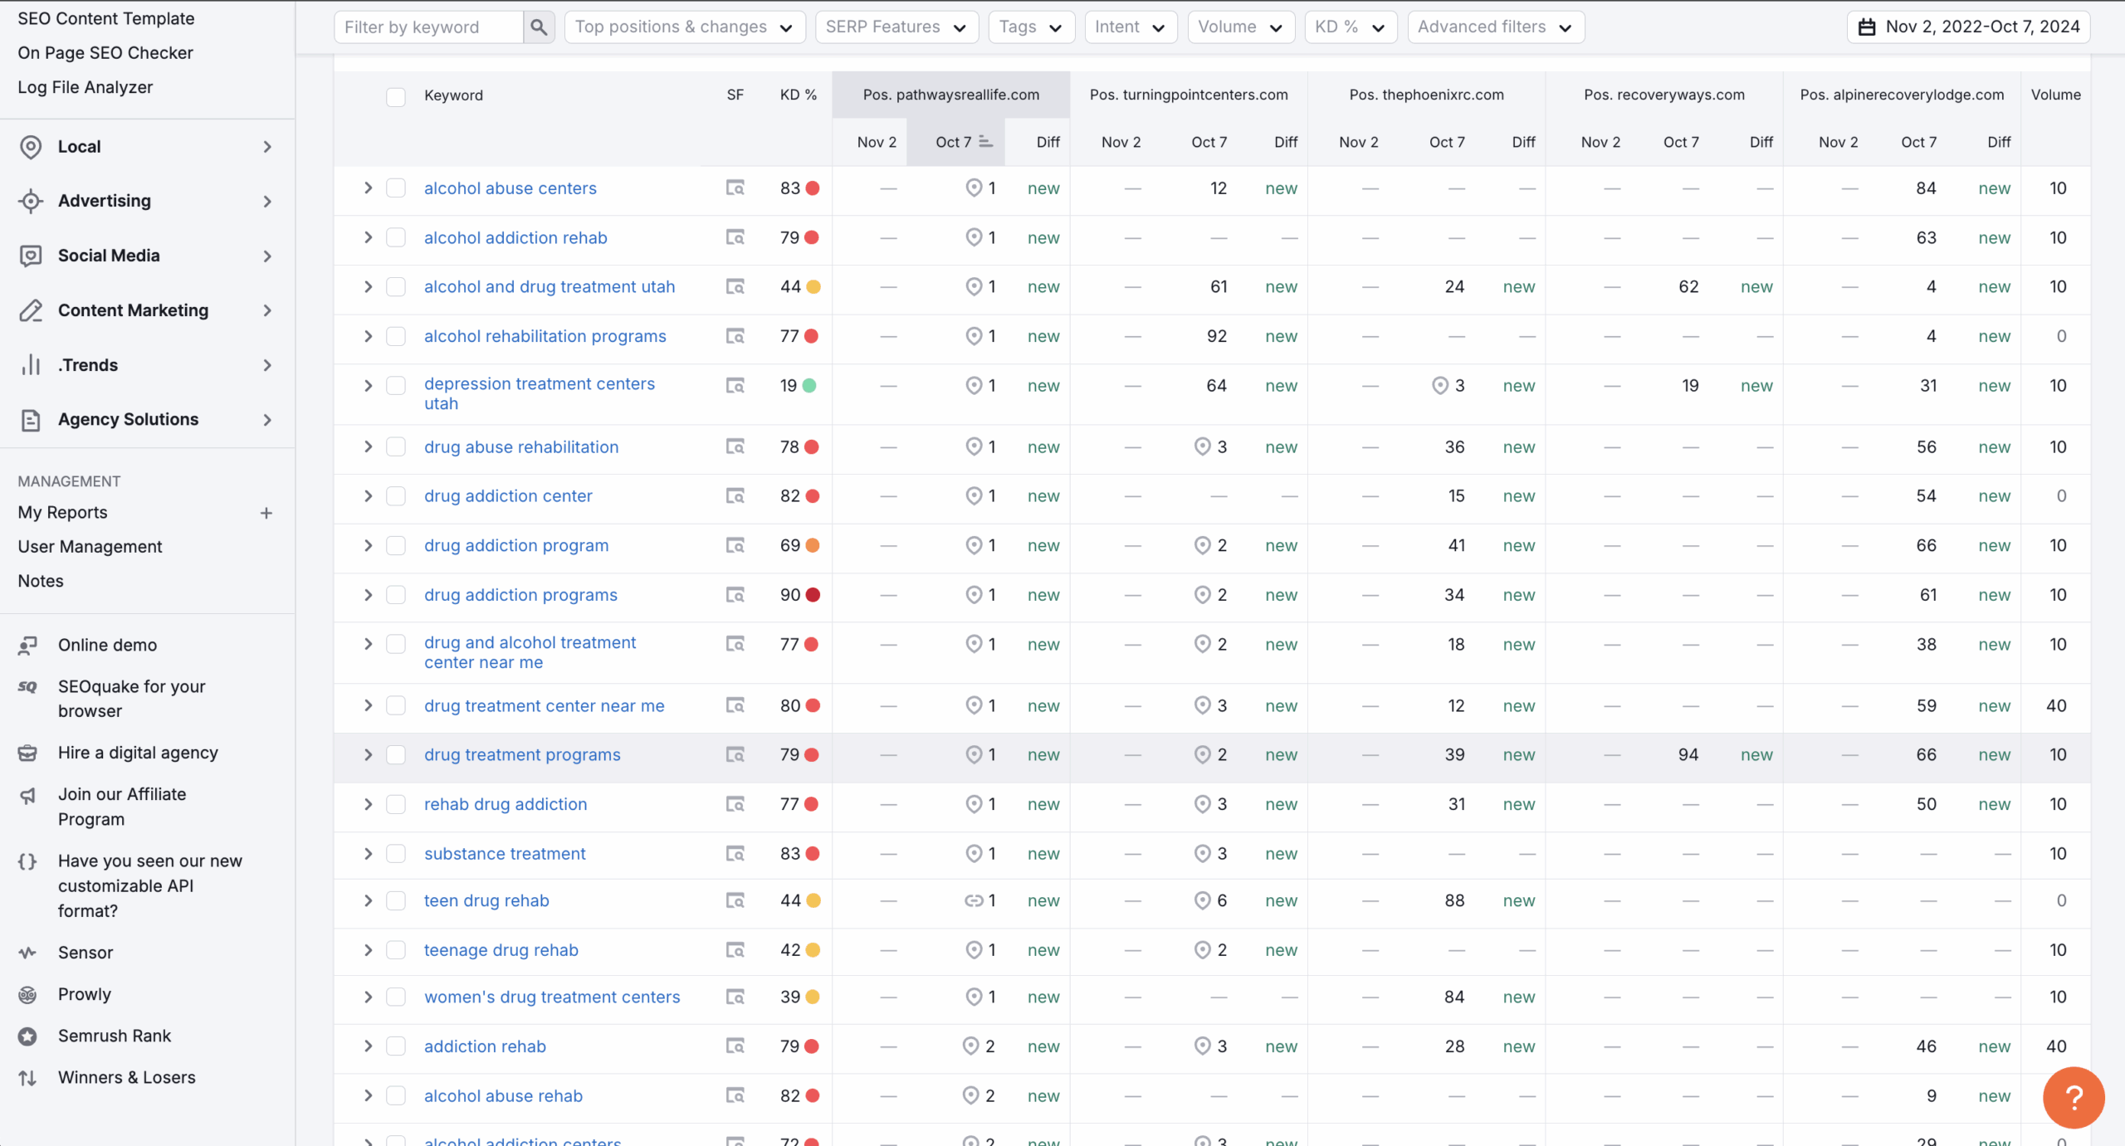Open the SERP Features filter dropdown
The image size is (2125, 1146).
click(896, 27)
